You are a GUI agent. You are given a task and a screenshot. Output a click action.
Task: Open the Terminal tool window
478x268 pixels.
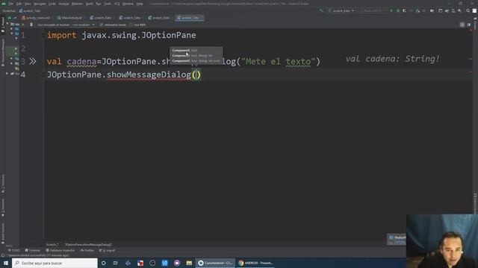(33, 250)
